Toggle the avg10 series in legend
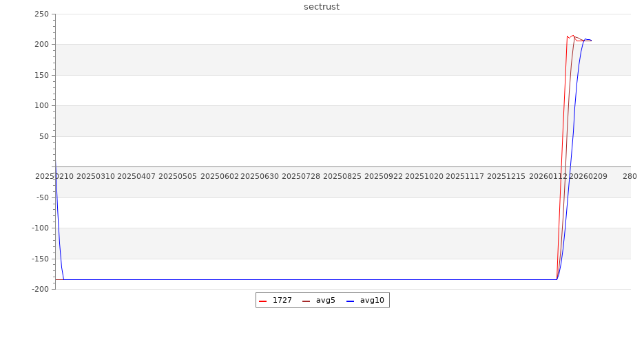 (372, 300)
